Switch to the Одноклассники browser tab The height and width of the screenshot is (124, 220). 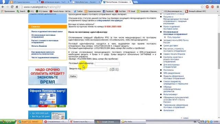tap(24, 2)
